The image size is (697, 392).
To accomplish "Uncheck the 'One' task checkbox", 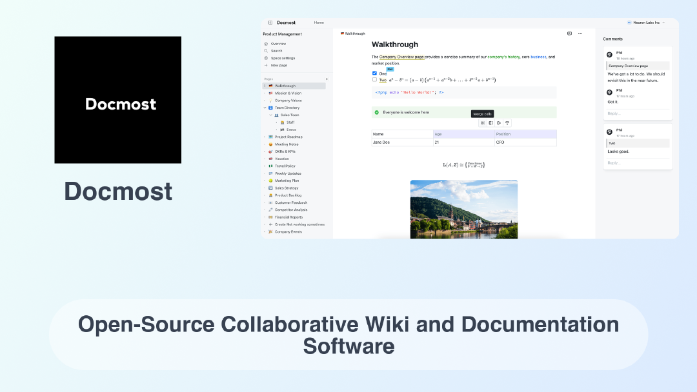I will click(374, 73).
